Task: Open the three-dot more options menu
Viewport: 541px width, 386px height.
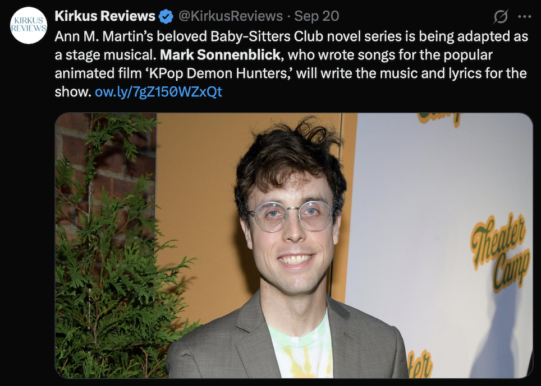Action: (524, 17)
